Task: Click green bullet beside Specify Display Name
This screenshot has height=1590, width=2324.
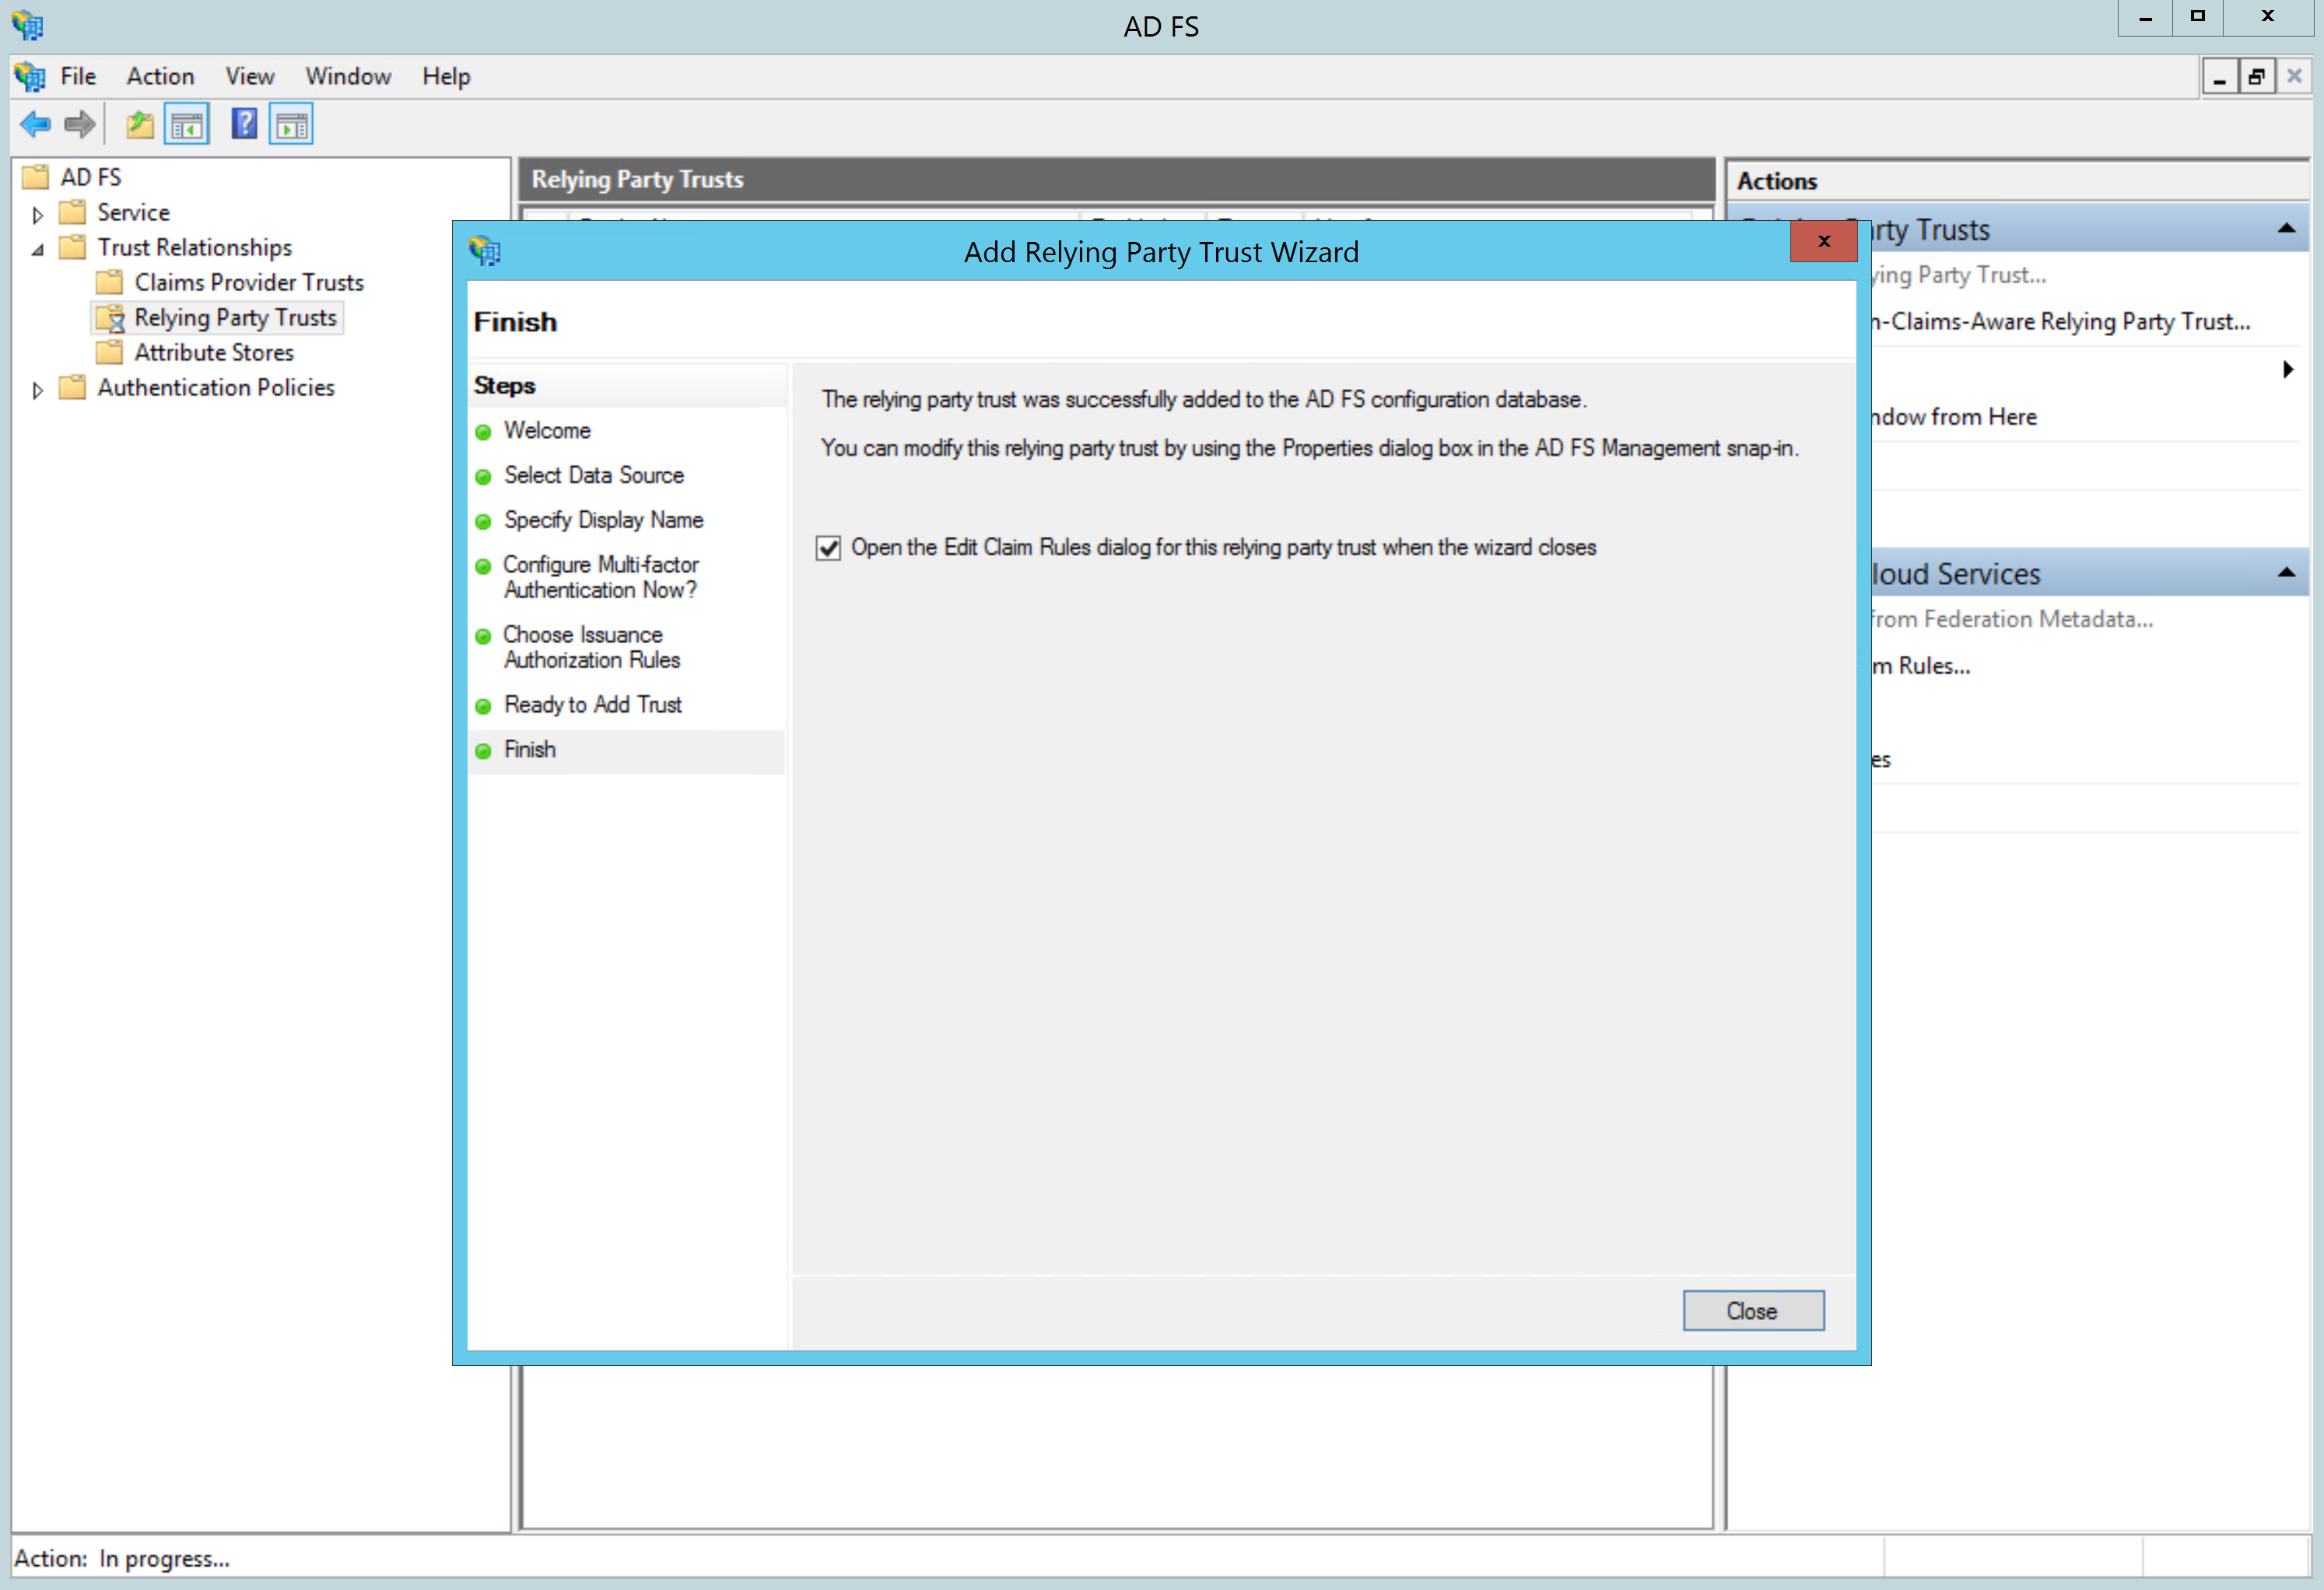Action: tap(483, 522)
